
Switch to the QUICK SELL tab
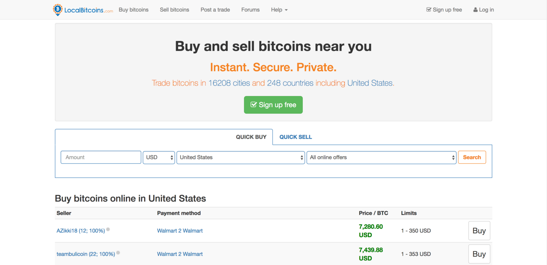pos(296,137)
